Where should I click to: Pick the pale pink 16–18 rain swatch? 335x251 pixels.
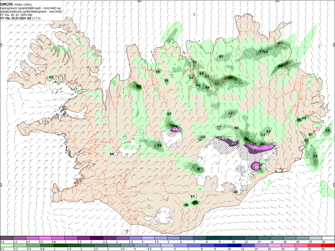click(x=275, y=246)
